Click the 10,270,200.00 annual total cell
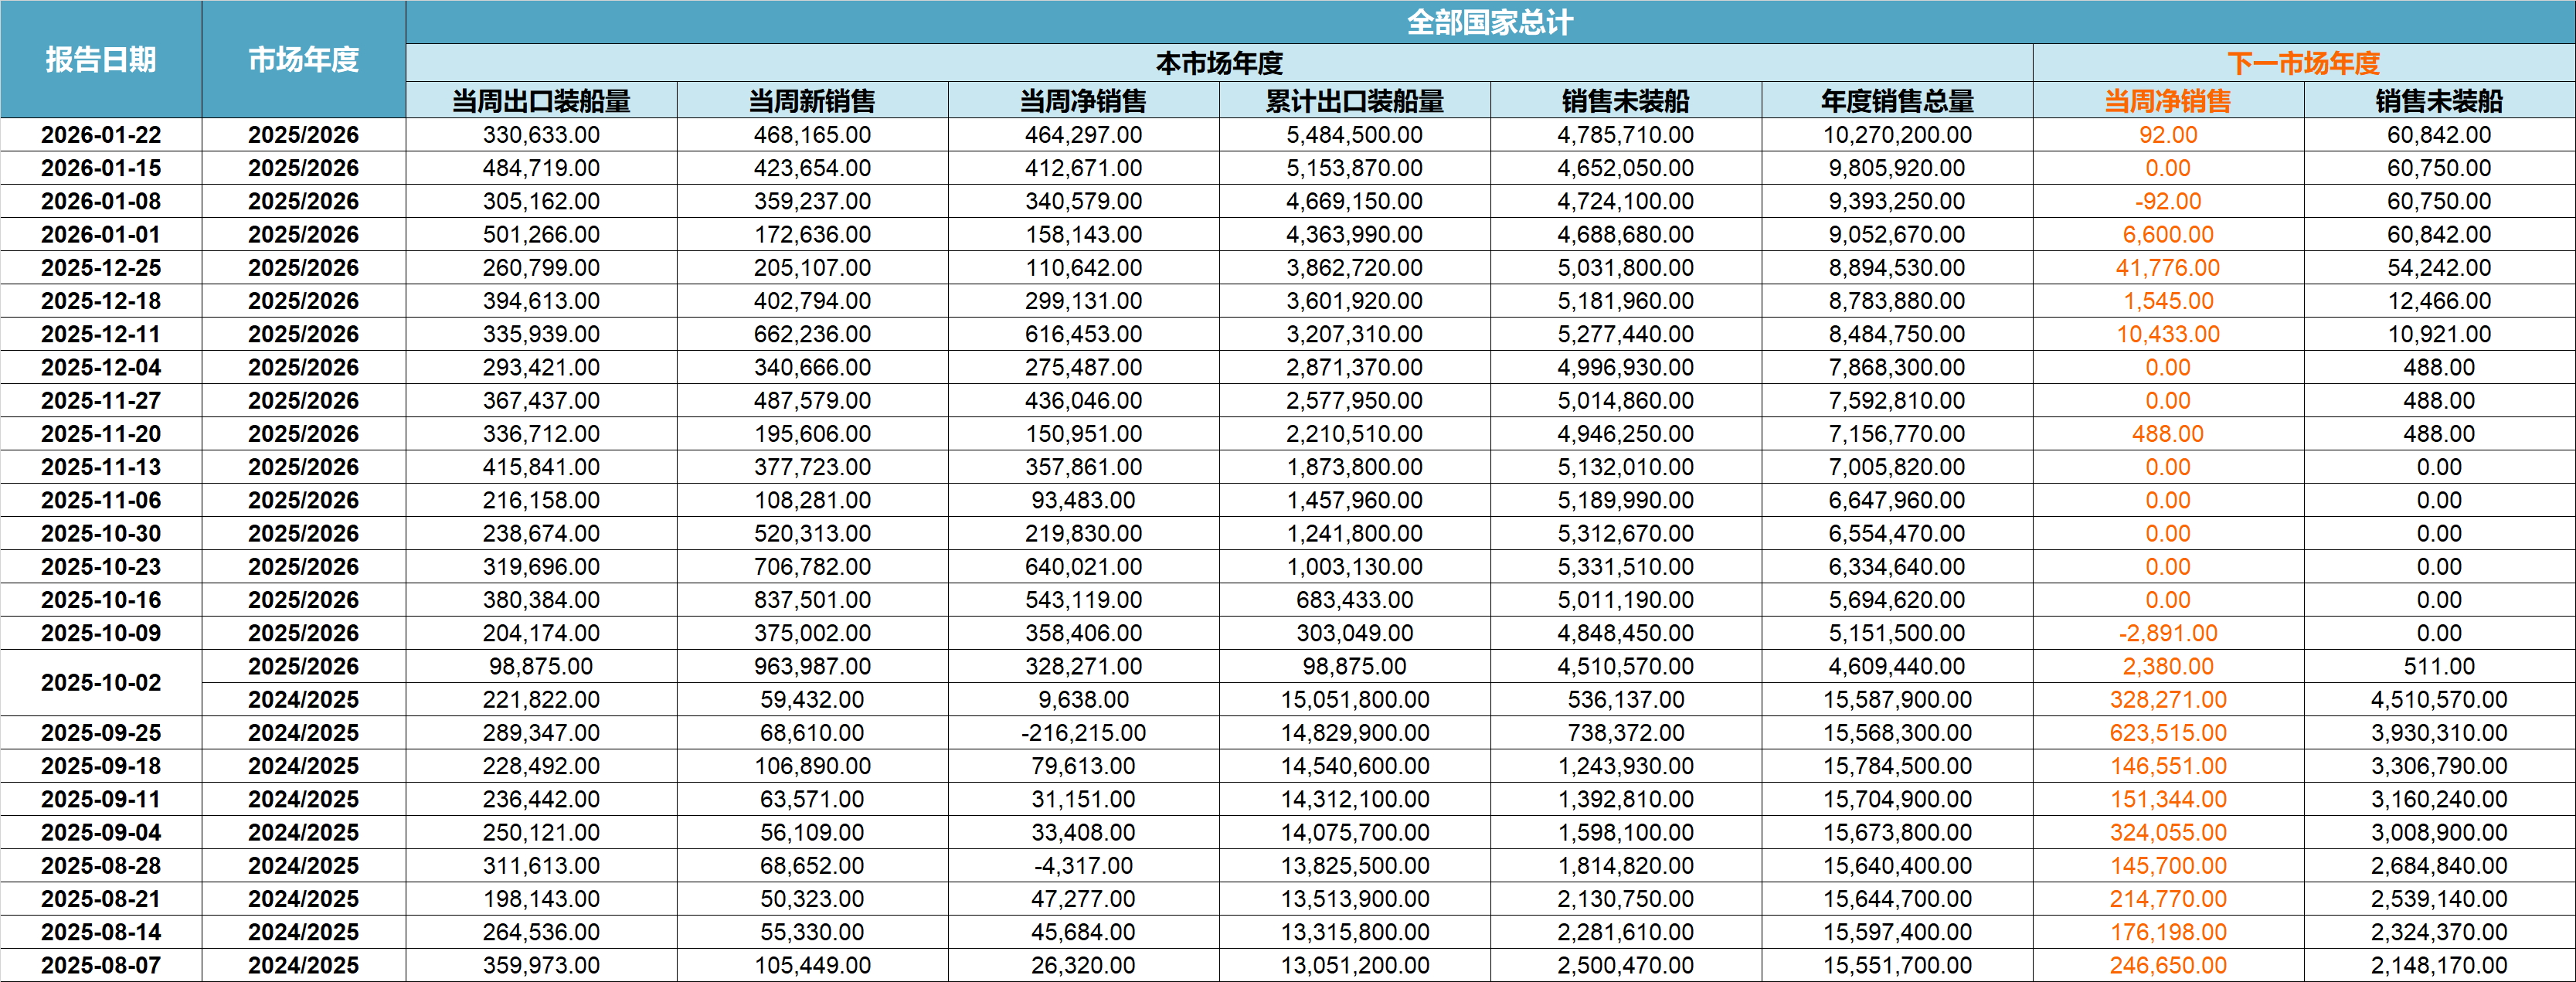The image size is (2576, 982). point(1897,135)
